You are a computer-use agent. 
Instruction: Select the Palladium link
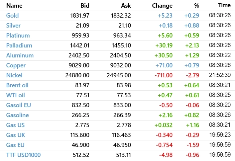(x=19, y=45)
